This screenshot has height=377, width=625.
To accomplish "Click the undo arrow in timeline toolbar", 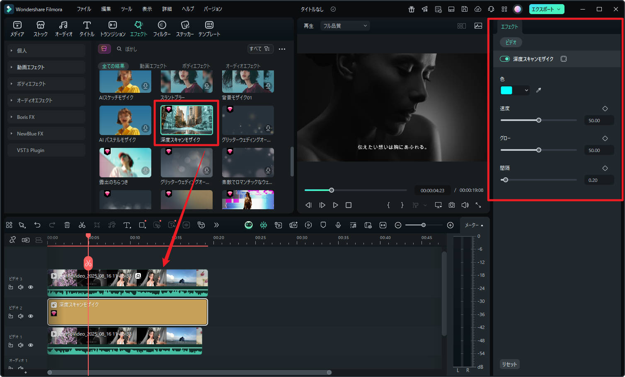I will [x=37, y=225].
